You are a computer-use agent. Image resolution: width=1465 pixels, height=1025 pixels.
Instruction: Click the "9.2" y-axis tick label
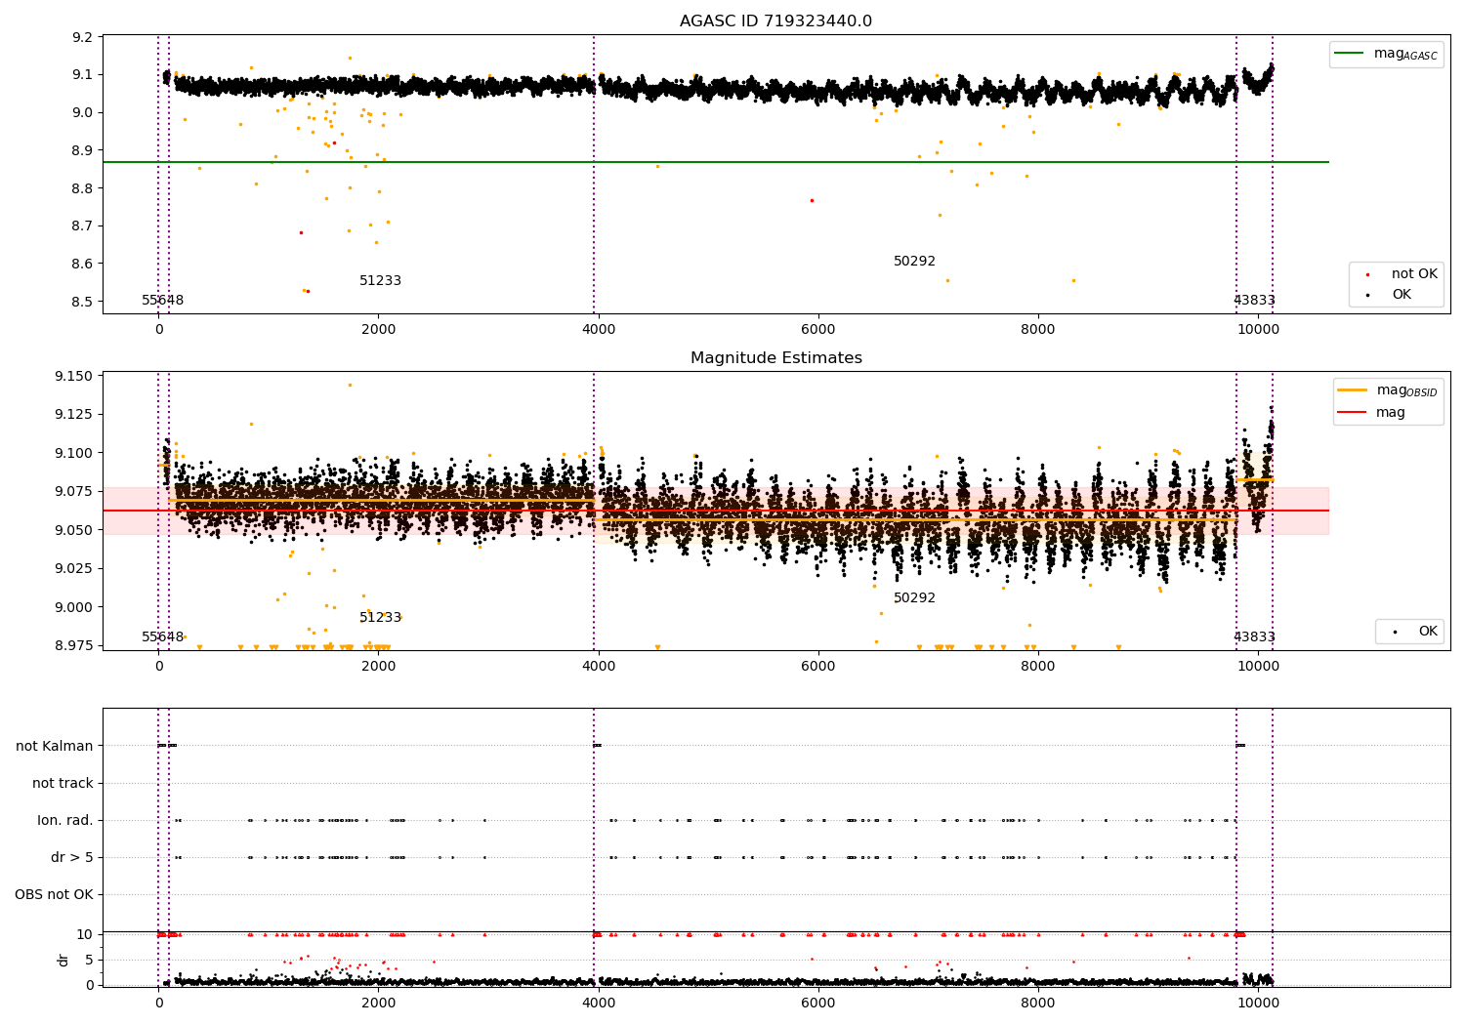pyautogui.click(x=83, y=37)
